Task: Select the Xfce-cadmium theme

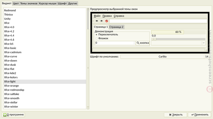Action: [45, 52]
